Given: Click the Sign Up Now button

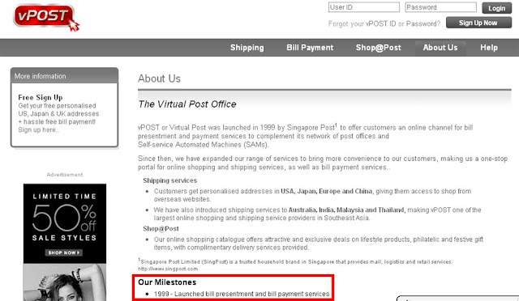Looking at the screenshot, I should tap(478, 23).
